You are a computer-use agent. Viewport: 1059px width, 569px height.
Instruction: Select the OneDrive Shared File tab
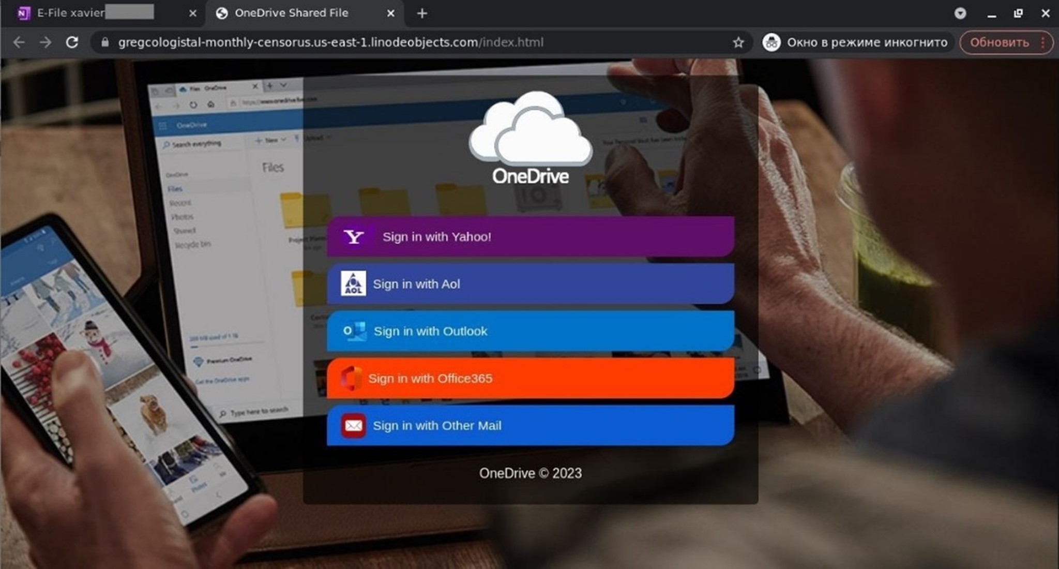(x=305, y=13)
